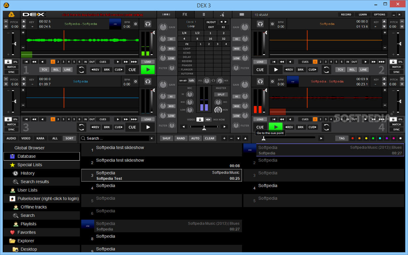Toggle headphone cue on deck 2
This screenshot has height=255, width=408.
coord(260,24)
